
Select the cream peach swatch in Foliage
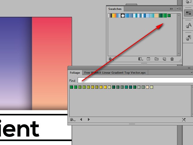click(x=147, y=87)
